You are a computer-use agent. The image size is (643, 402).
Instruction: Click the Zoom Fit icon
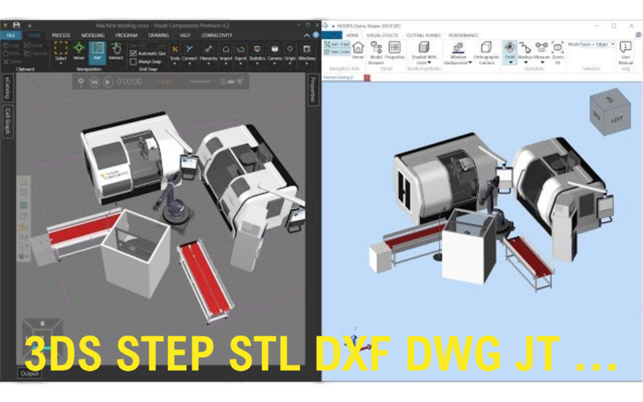click(557, 47)
